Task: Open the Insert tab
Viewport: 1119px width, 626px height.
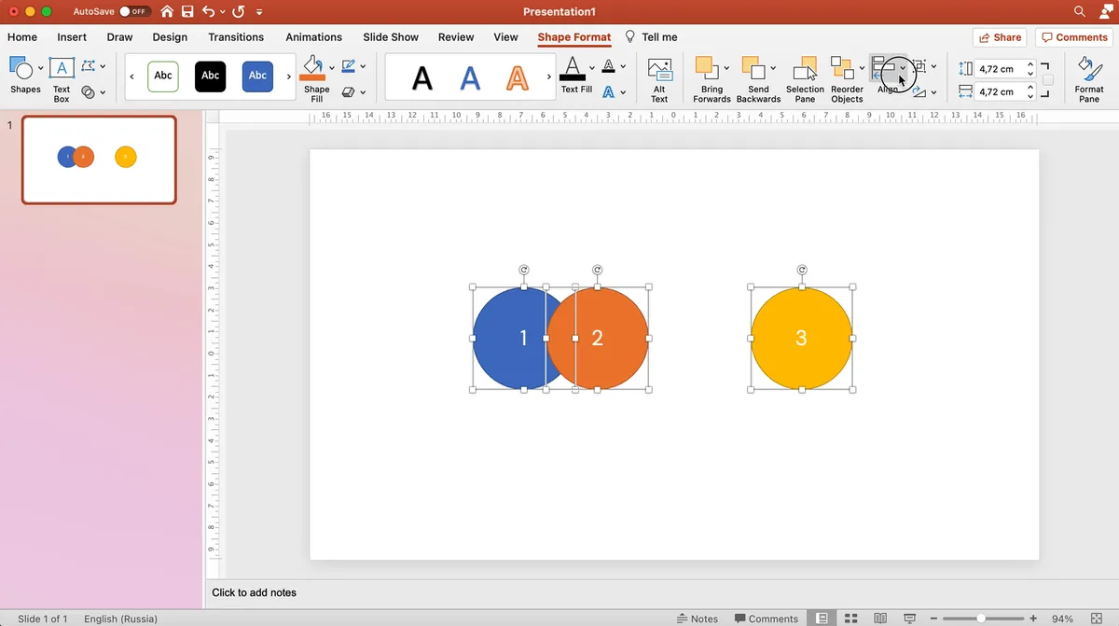Action: click(72, 37)
